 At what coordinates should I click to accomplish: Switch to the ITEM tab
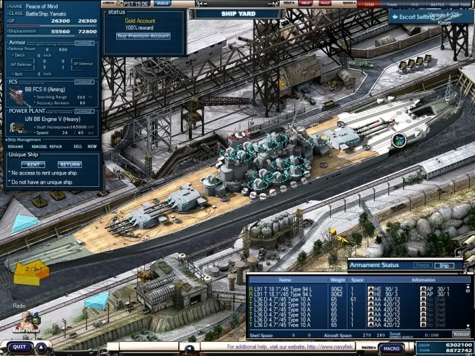tap(369, 4)
